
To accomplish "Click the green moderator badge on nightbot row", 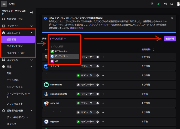I will coord(78,122).
